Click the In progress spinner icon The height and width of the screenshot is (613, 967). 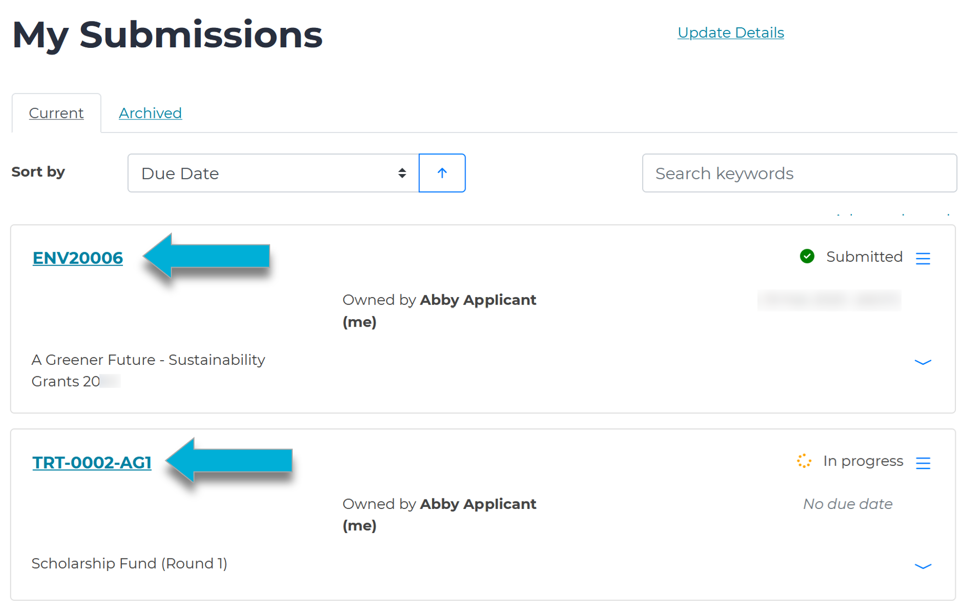pos(804,461)
